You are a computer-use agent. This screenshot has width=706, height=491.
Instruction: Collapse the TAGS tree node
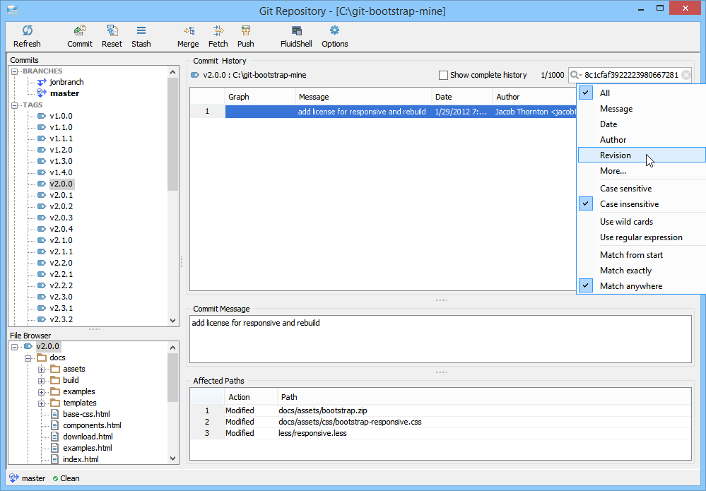(x=14, y=105)
